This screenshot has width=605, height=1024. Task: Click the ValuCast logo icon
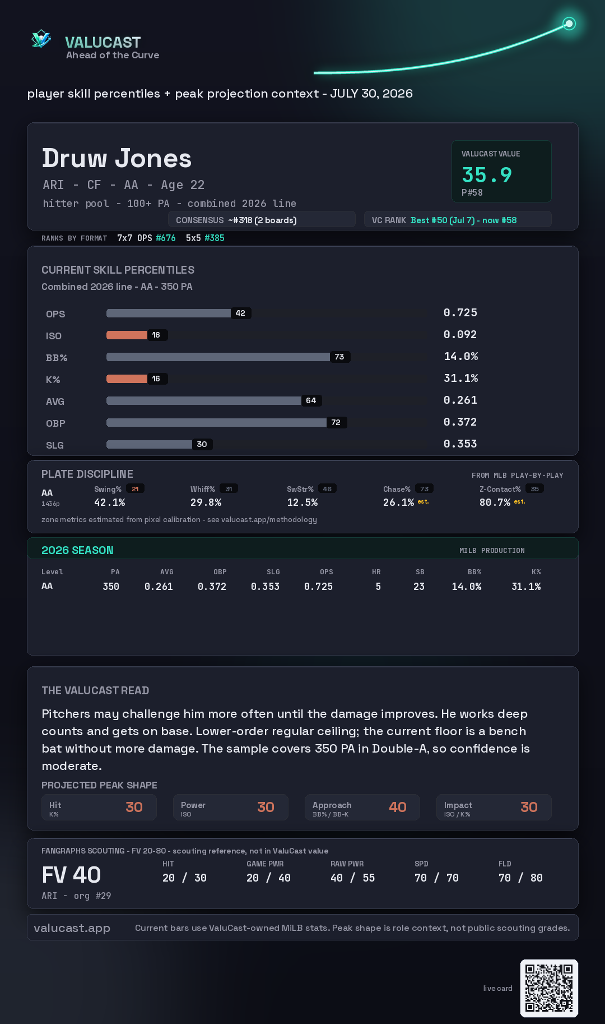[41, 39]
